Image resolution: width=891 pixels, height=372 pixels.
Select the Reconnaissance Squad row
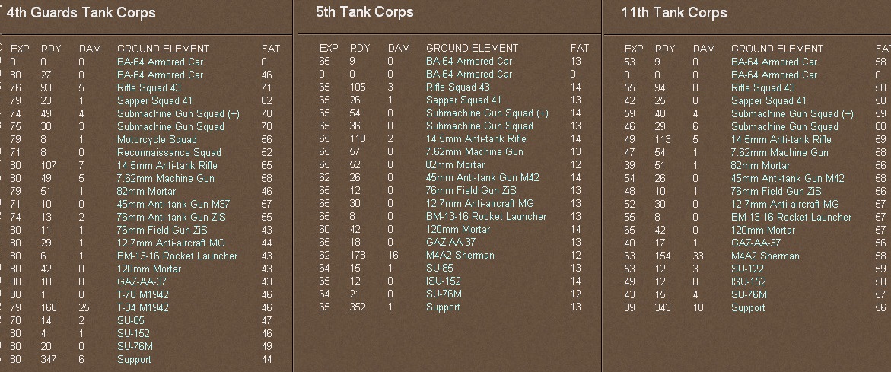click(x=169, y=153)
